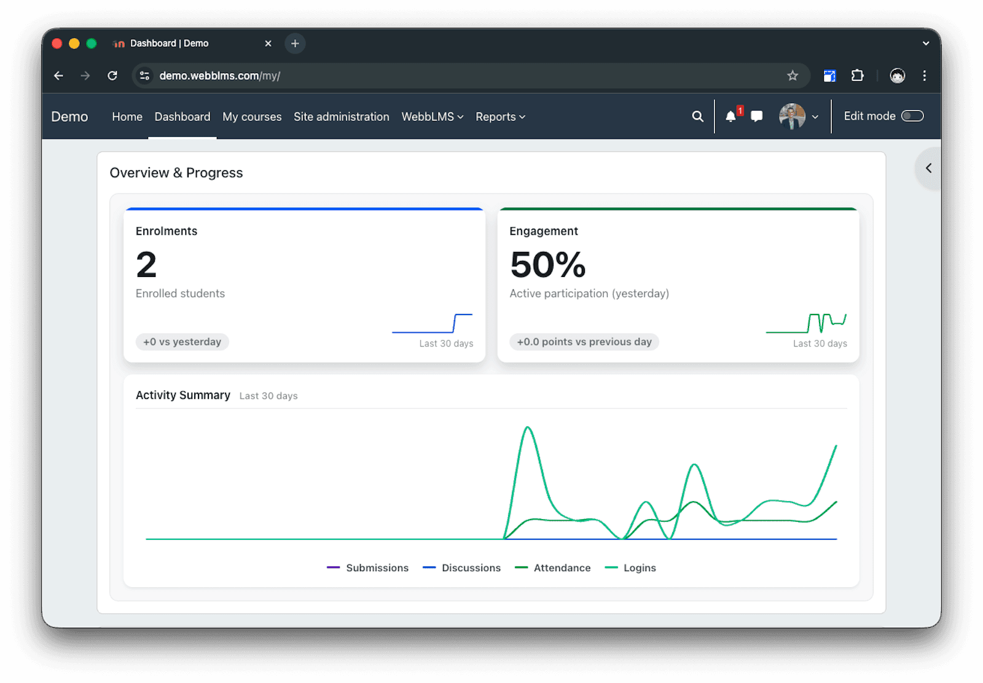Select My courses in the navigation
Screen dimensions: 983x683
[x=252, y=117]
